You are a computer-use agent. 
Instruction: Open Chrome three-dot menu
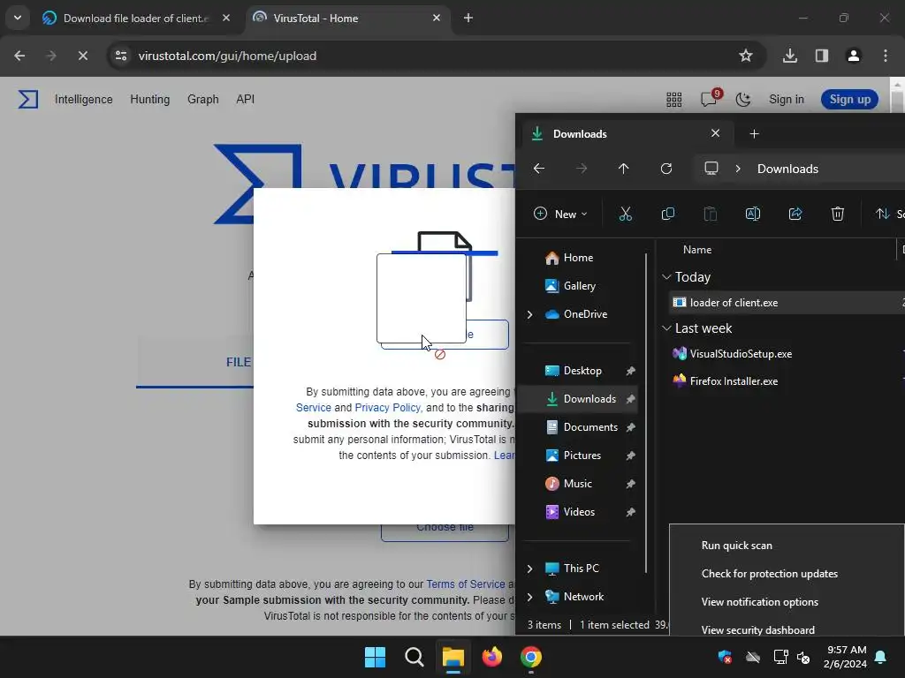886,56
